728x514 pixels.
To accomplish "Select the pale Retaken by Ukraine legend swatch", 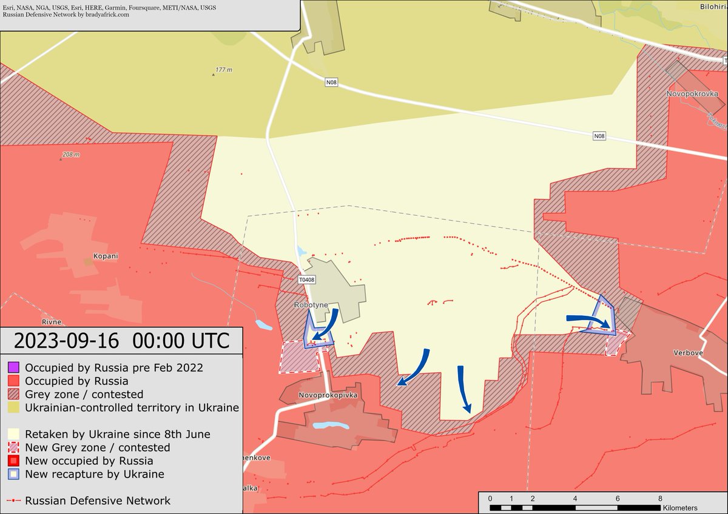I will point(13,434).
